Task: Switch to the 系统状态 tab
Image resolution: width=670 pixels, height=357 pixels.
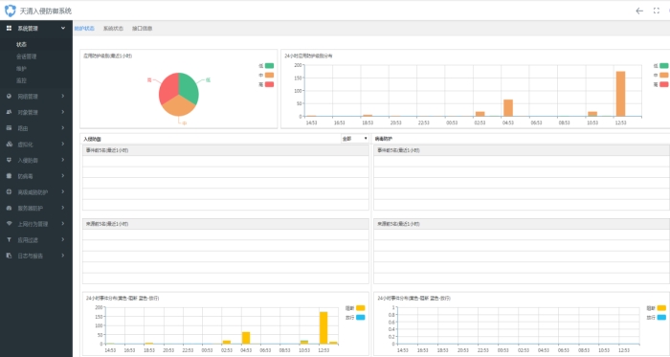Action: 113,28
